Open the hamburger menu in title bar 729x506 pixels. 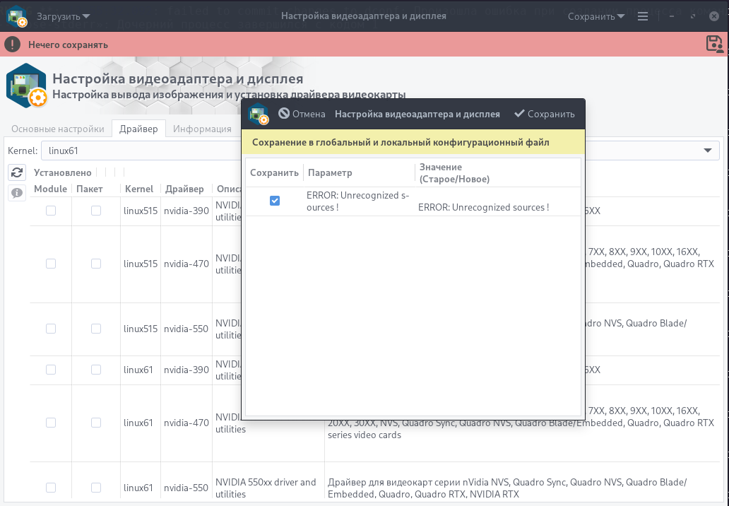pyautogui.click(x=642, y=16)
